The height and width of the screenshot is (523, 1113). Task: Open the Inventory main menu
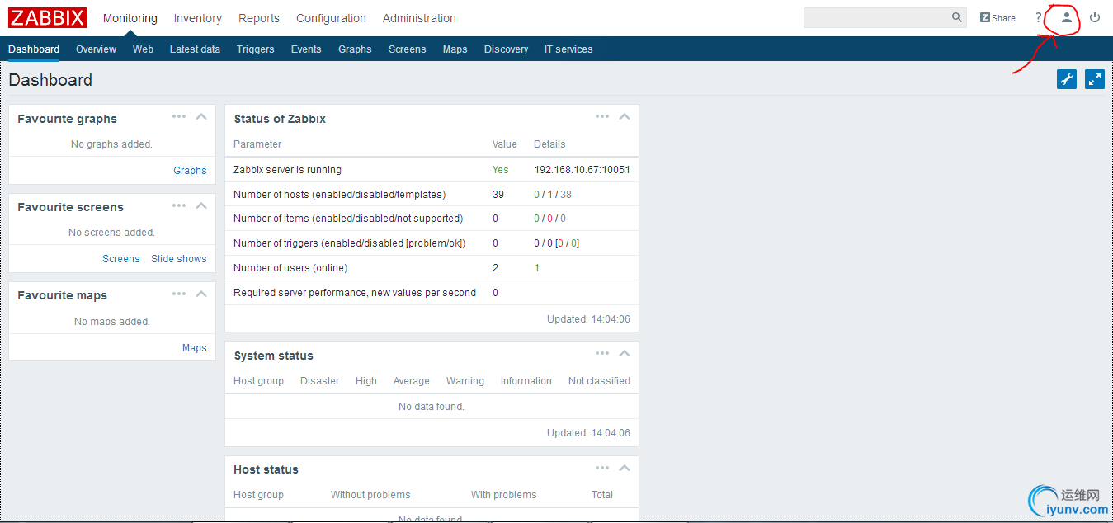tap(198, 18)
